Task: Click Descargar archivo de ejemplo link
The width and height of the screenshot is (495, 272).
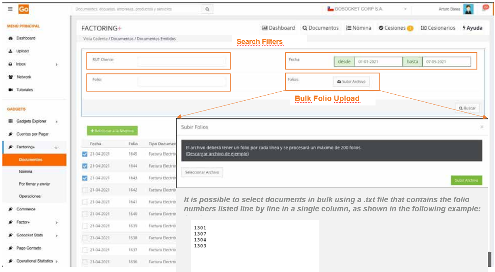Action: click(x=217, y=154)
